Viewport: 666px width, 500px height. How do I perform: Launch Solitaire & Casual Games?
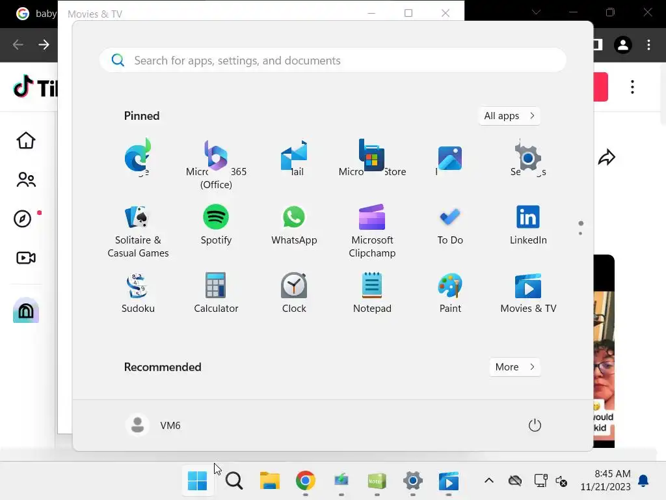click(x=138, y=232)
